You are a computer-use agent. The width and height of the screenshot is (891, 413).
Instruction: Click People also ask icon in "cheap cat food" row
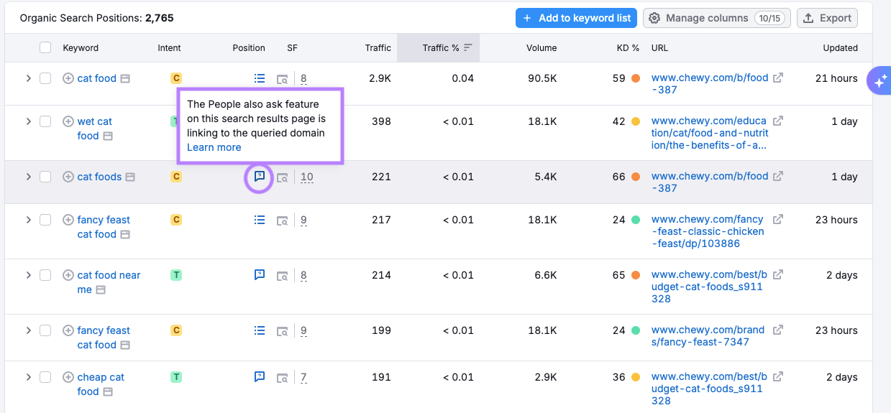click(260, 376)
